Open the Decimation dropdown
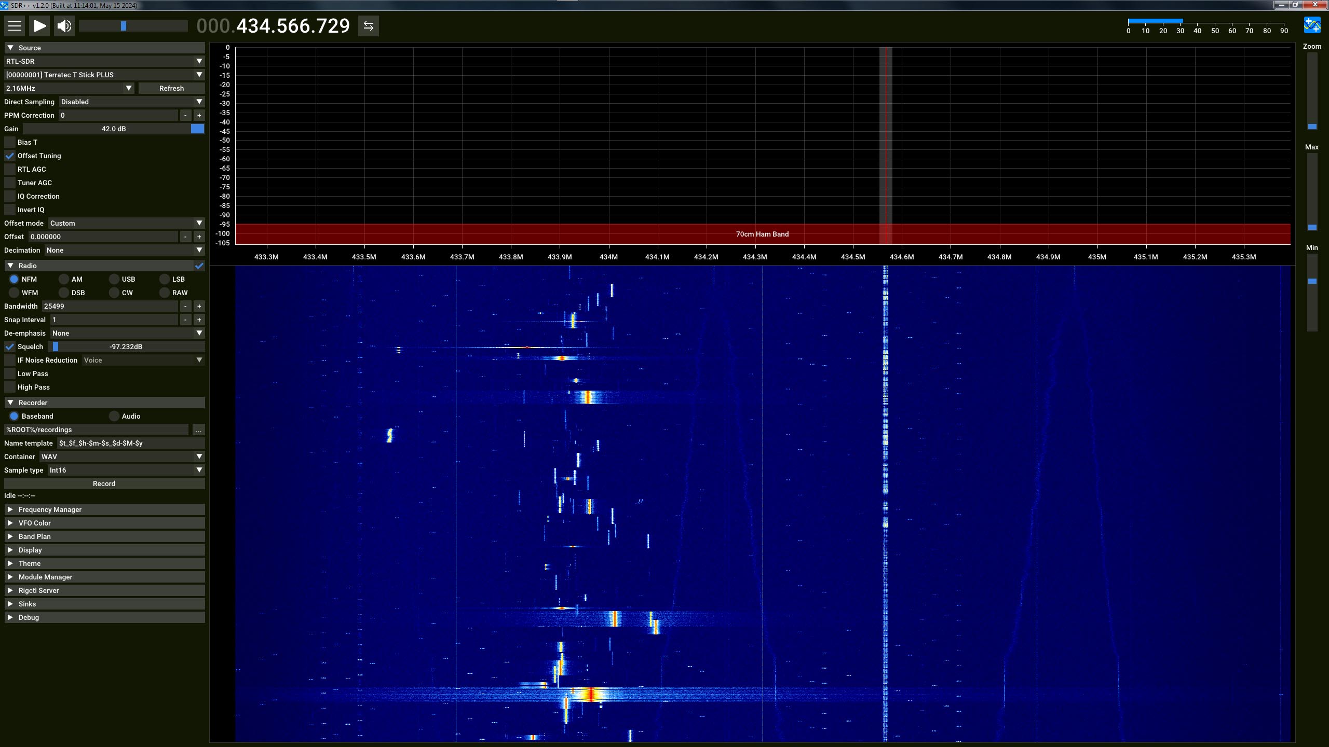Viewport: 1329px width, 747px height. pos(125,250)
